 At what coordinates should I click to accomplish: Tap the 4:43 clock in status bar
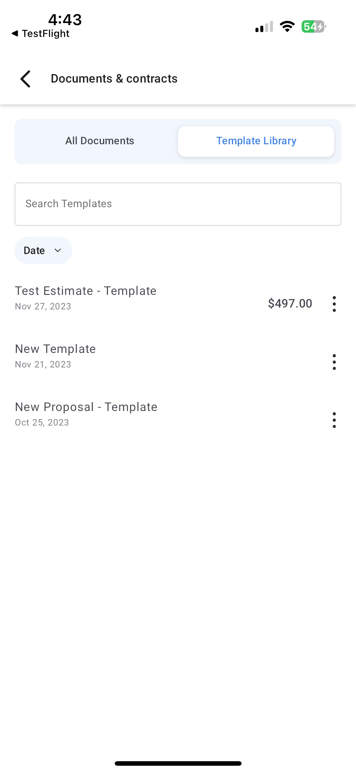65,19
